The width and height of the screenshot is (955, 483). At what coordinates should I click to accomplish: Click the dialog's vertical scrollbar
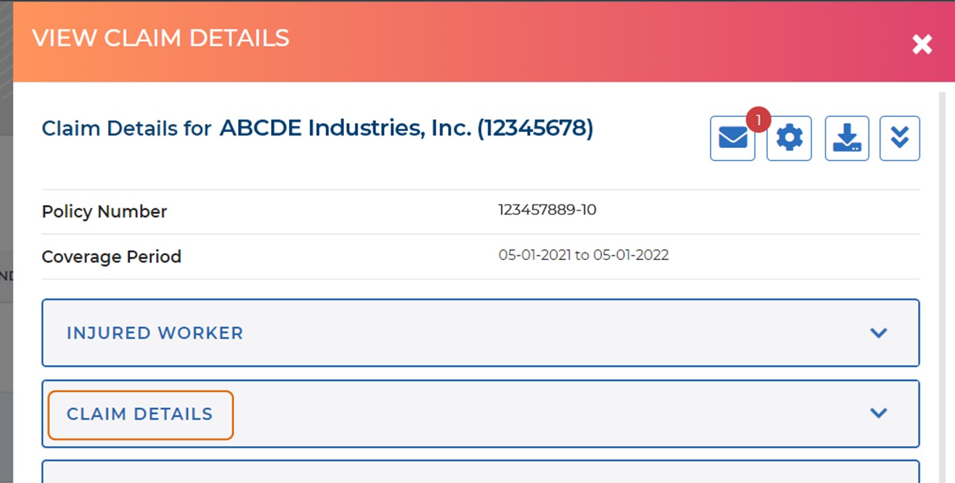pos(943,275)
